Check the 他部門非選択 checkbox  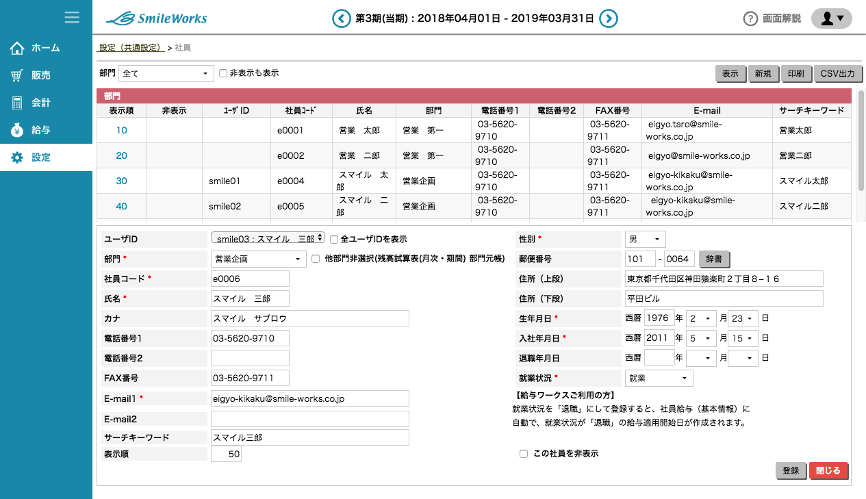[x=316, y=259]
